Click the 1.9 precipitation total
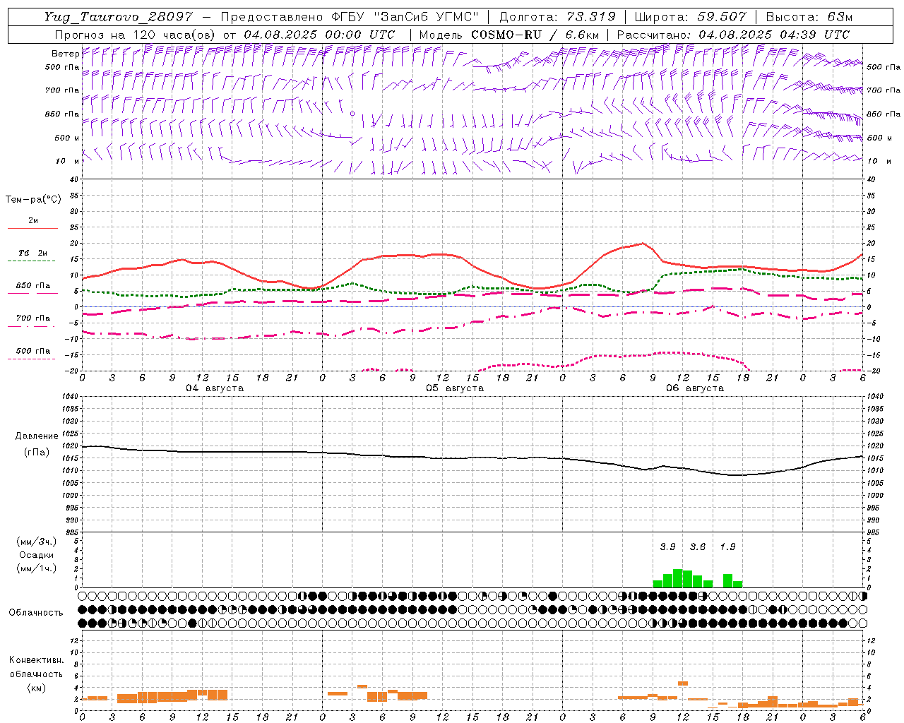904x723 pixels. tap(727, 546)
